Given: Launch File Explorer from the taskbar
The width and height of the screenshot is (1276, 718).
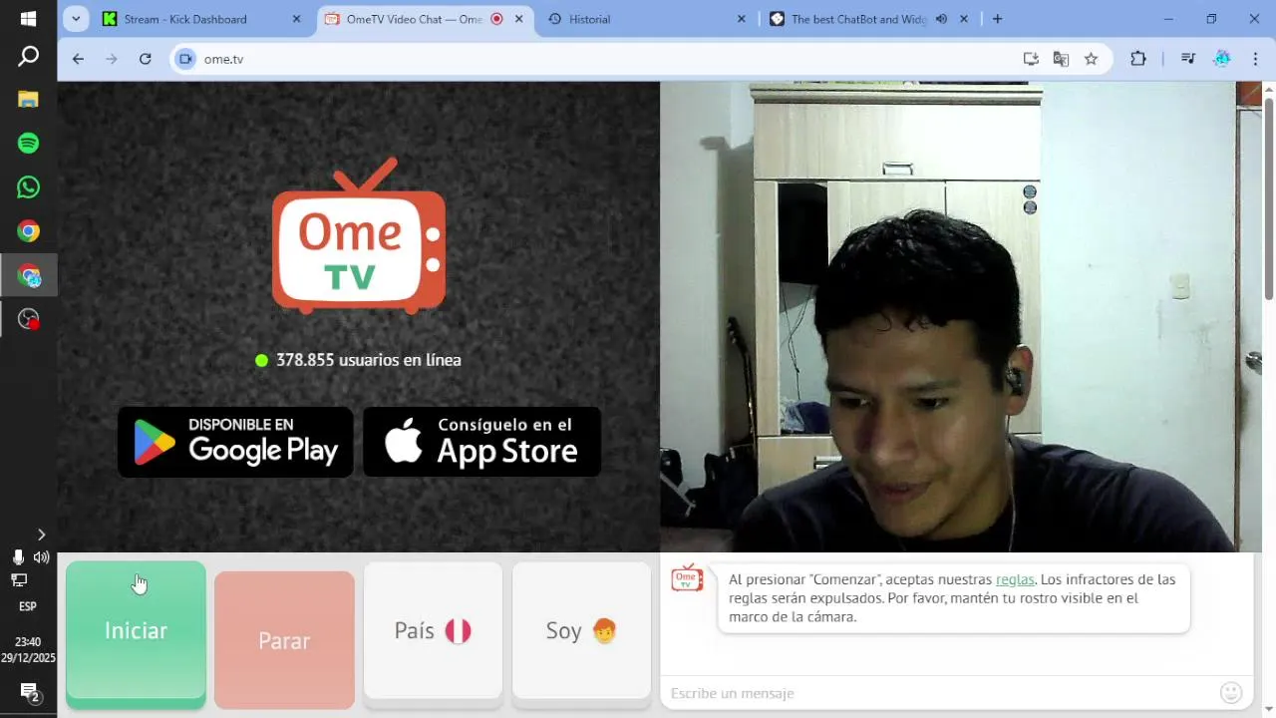Looking at the screenshot, I should (x=28, y=100).
